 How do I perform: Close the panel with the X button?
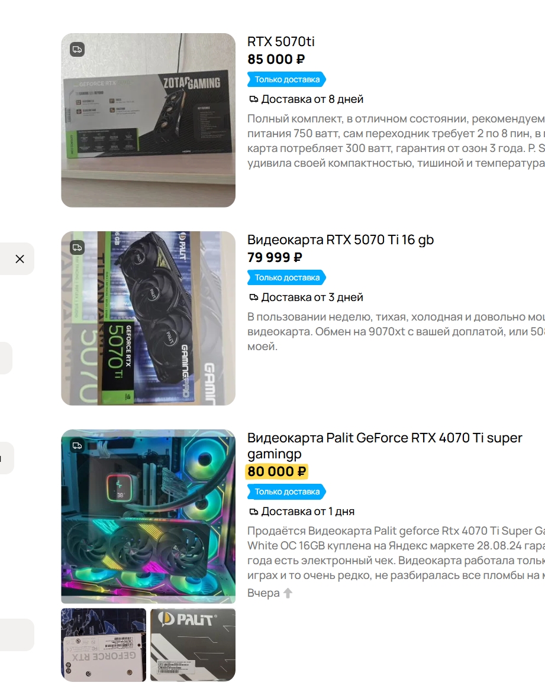point(20,259)
